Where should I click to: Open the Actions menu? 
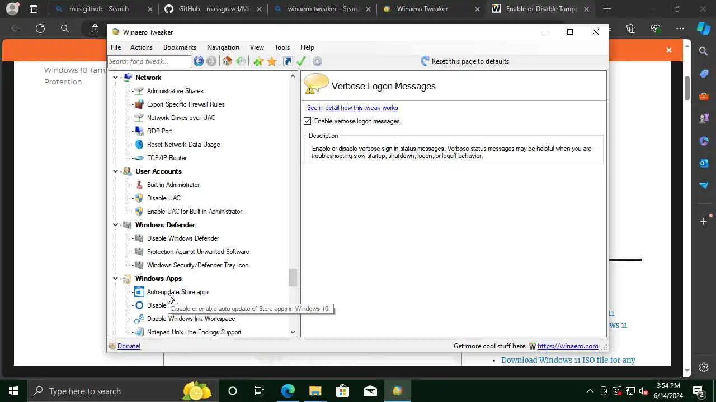click(x=142, y=47)
